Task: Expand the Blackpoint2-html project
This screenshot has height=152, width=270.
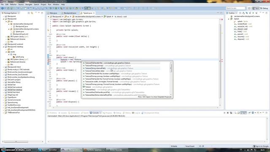Action: pos(3,67)
